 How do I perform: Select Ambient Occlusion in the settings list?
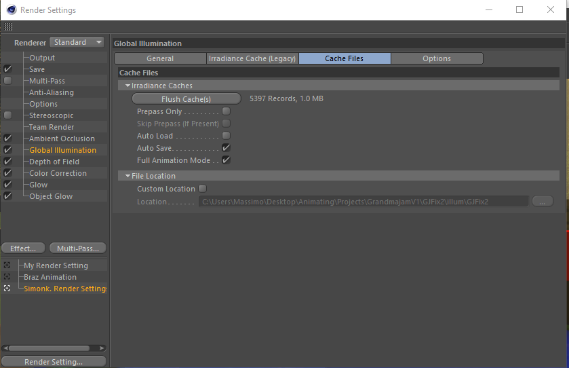[x=62, y=139]
